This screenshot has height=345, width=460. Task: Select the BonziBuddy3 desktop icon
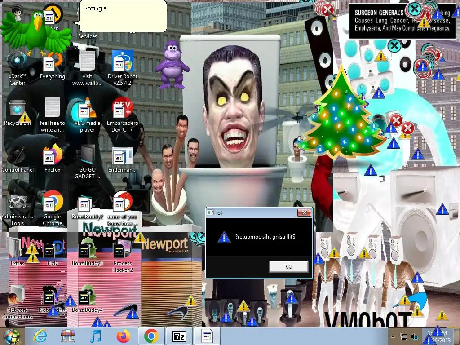87,253
